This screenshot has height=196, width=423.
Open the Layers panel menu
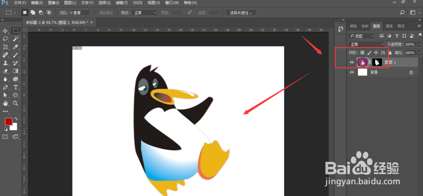419,26
